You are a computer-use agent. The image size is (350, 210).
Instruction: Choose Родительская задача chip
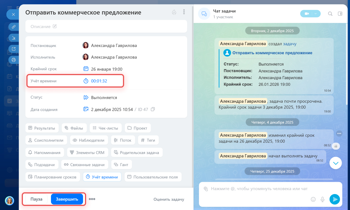click(137, 152)
